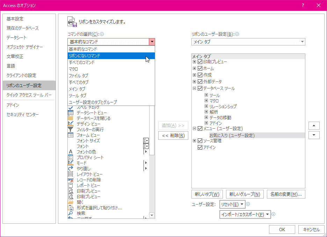Image resolution: width=327 pixels, height=237 pixels.
Task: Click info icon next to インポート/エクスポート button
Action: click(x=274, y=214)
